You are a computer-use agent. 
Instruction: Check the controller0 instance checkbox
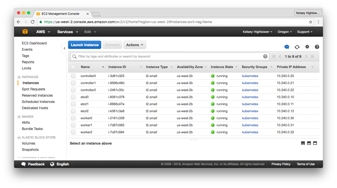[x=73, y=76]
